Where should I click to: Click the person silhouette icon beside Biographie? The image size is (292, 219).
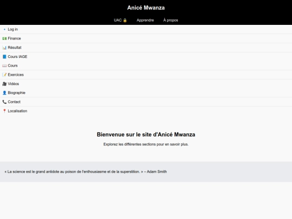pyautogui.click(x=4, y=93)
